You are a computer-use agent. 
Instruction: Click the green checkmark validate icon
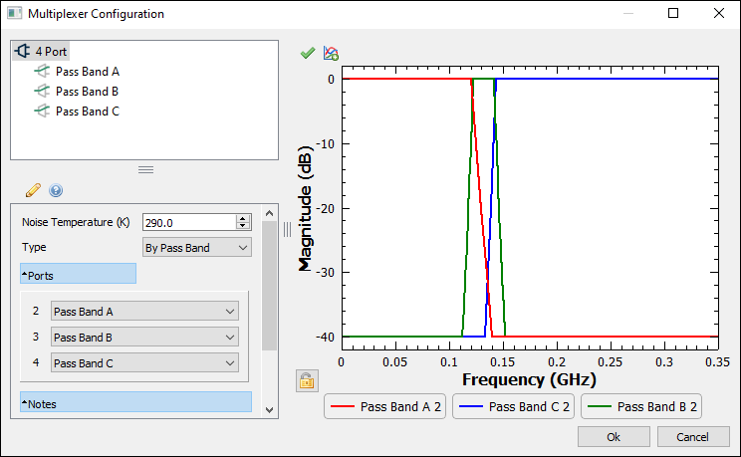(x=308, y=53)
